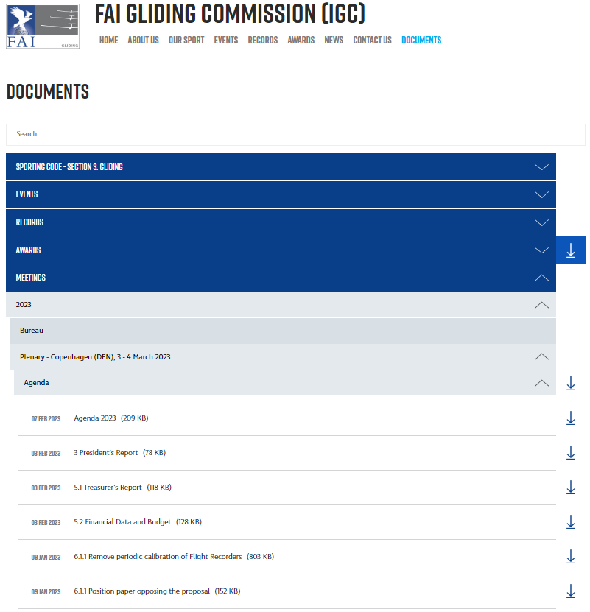
Task: Open the Events menu in navigation bar
Action: point(225,40)
